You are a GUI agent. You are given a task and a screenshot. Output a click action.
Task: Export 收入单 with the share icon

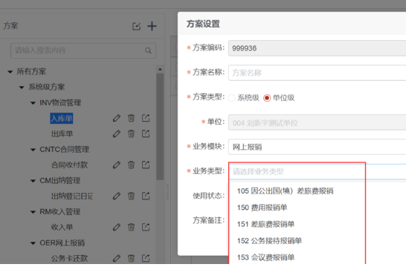point(146,227)
